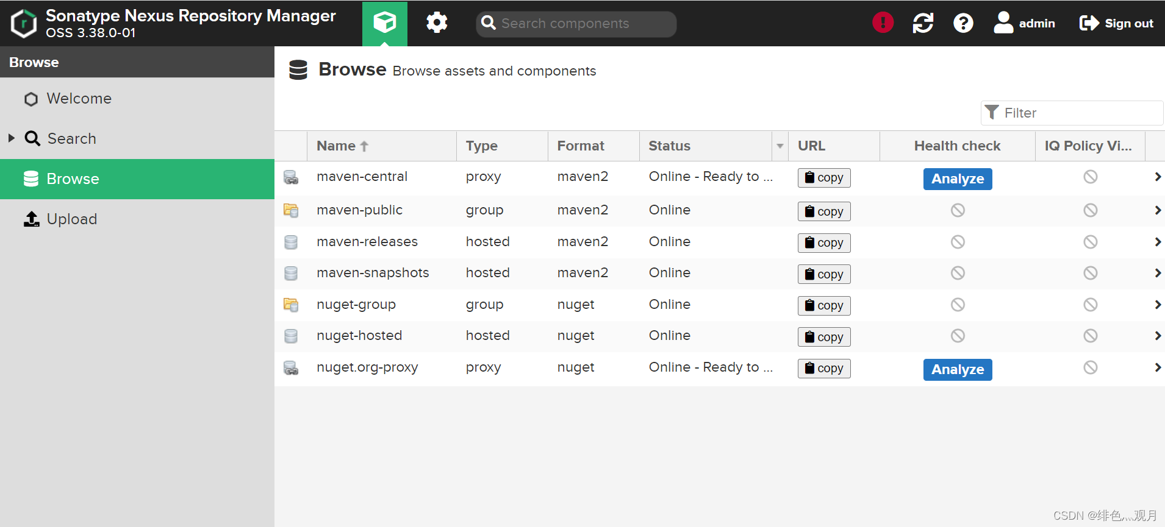Click the nuget.org-proxy repository icon
The height and width of the screenshot is (527, 1165).
pyautogui.click(x=291, y=368)
